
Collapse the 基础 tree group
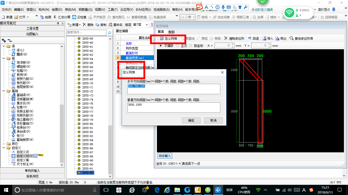4,91
